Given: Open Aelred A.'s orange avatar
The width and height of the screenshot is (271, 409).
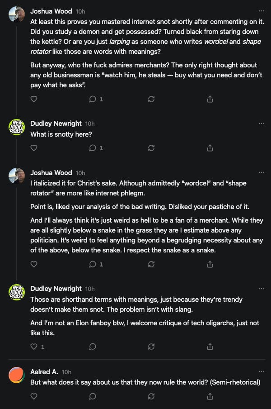Looking at the screenshot, I should point(16,375).
